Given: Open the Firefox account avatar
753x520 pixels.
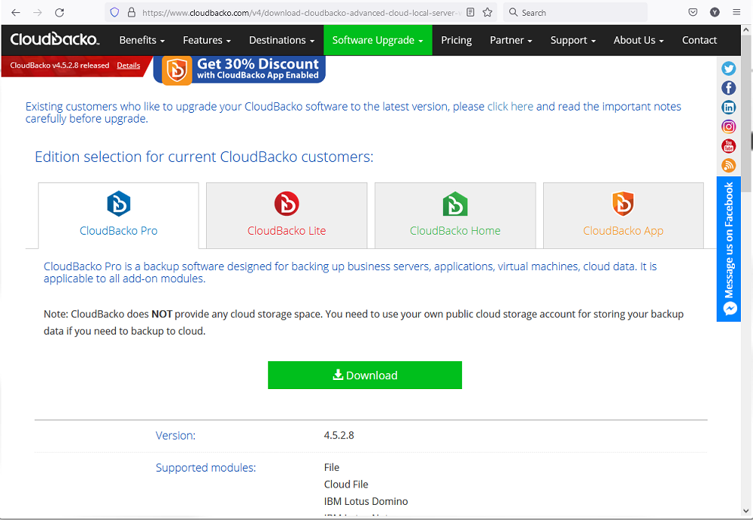Looking at the screenshot, I should tap(714, 12).
